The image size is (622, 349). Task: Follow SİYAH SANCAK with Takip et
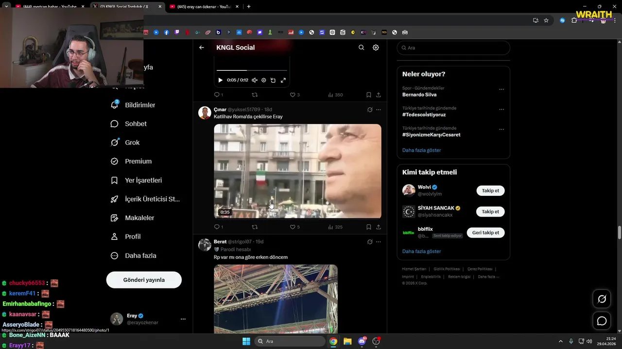click(x=490, y=211)
